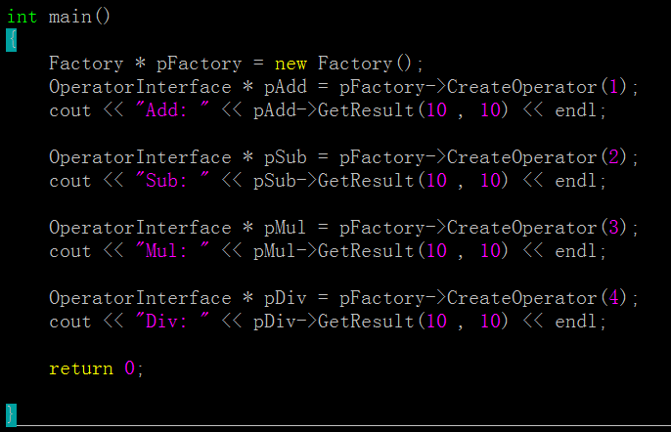The width and height of the screenshot is (671, 432).
Task: Click 'OperatorInterface' on the pAdd declaration line
Action: point(141,87)
